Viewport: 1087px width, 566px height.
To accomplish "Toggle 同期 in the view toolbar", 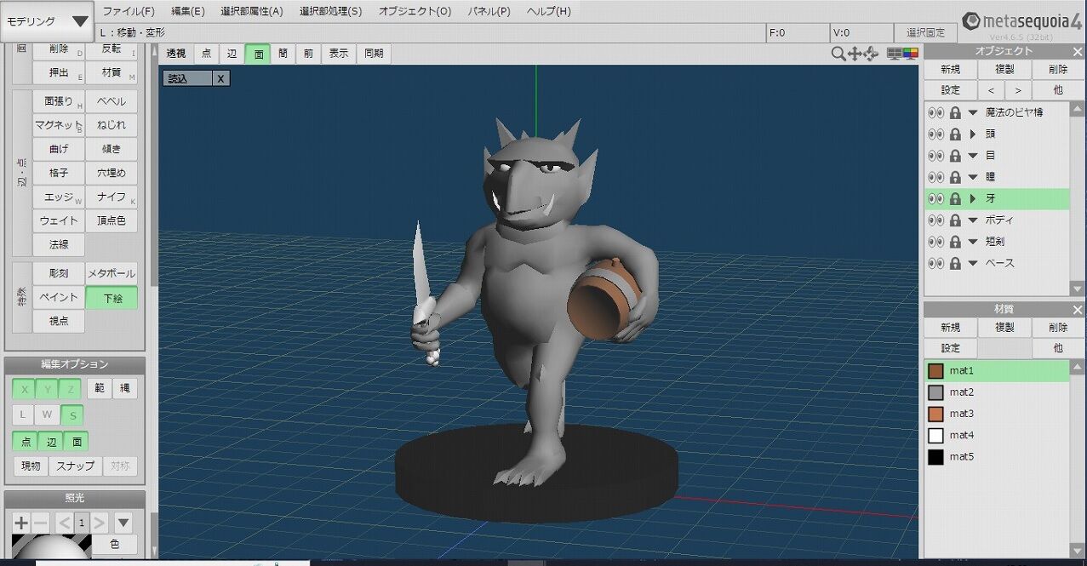I will click(x=374, y=54).
